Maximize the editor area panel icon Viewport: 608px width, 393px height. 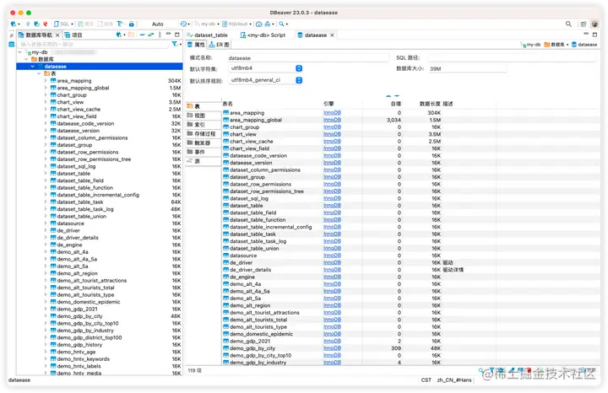coord(594,34)
